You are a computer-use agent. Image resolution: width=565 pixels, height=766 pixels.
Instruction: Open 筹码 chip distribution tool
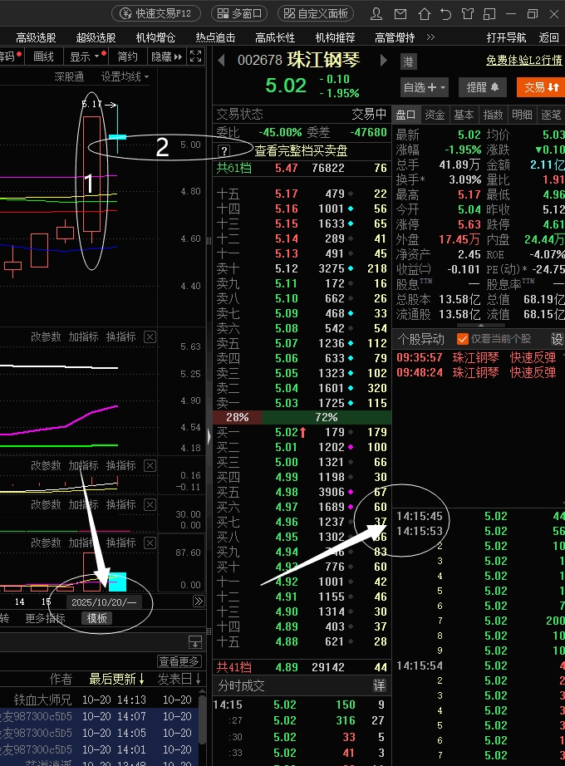coord(11,56)
